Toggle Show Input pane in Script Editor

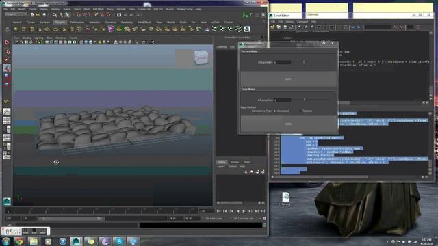pos(325,27)
